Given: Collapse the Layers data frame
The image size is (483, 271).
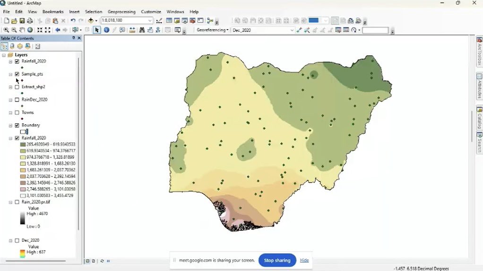Looking at the screenshot, I should point(4,55).
